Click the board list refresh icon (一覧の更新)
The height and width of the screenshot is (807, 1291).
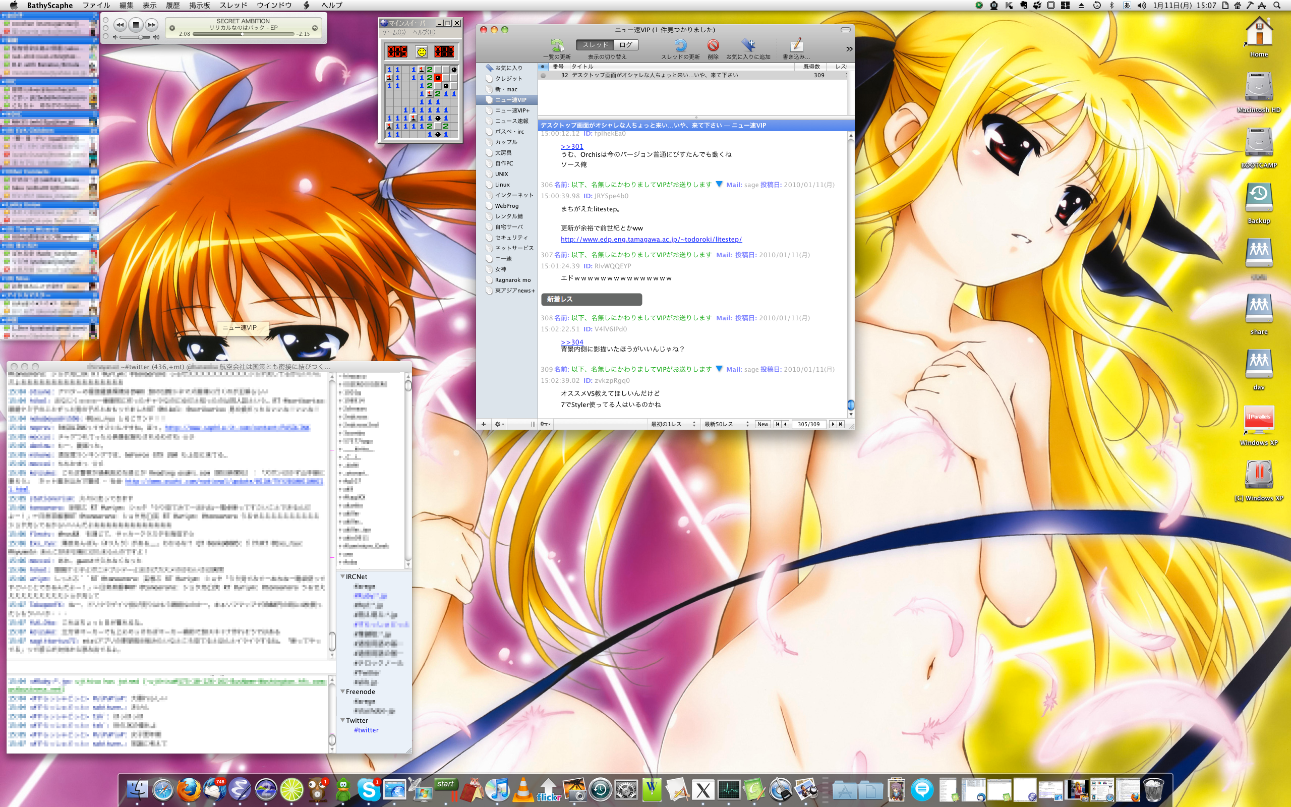tap(556, 45)
